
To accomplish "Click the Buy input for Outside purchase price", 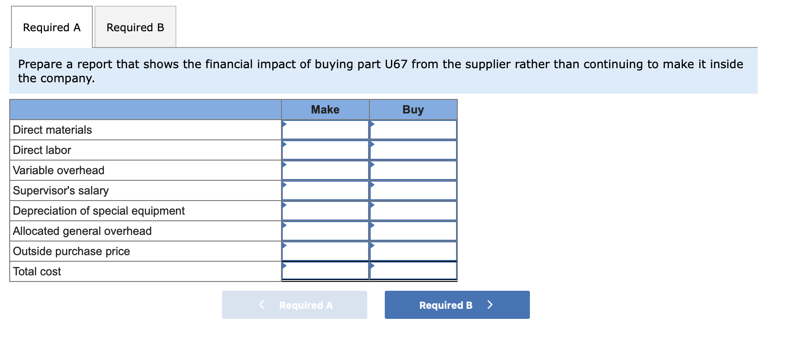I will pyautogui.click(x=413, y=251).
